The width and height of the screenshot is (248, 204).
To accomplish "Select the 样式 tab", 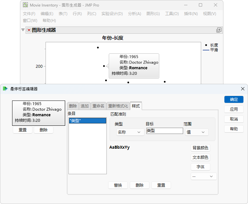I will click(136, 106).
